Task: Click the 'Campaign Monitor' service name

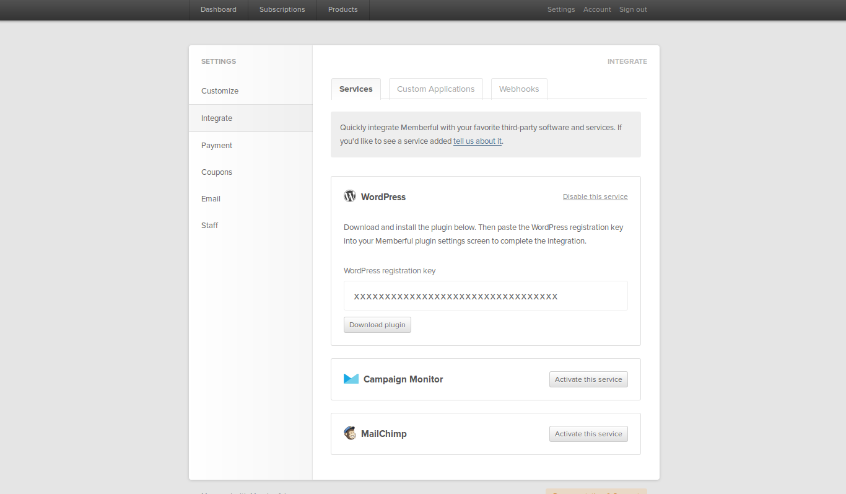Action: (403, 379)
